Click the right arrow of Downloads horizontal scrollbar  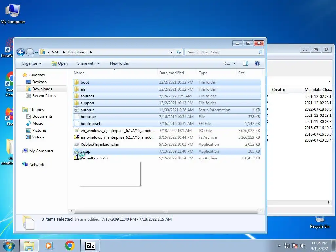coord(262,211)
